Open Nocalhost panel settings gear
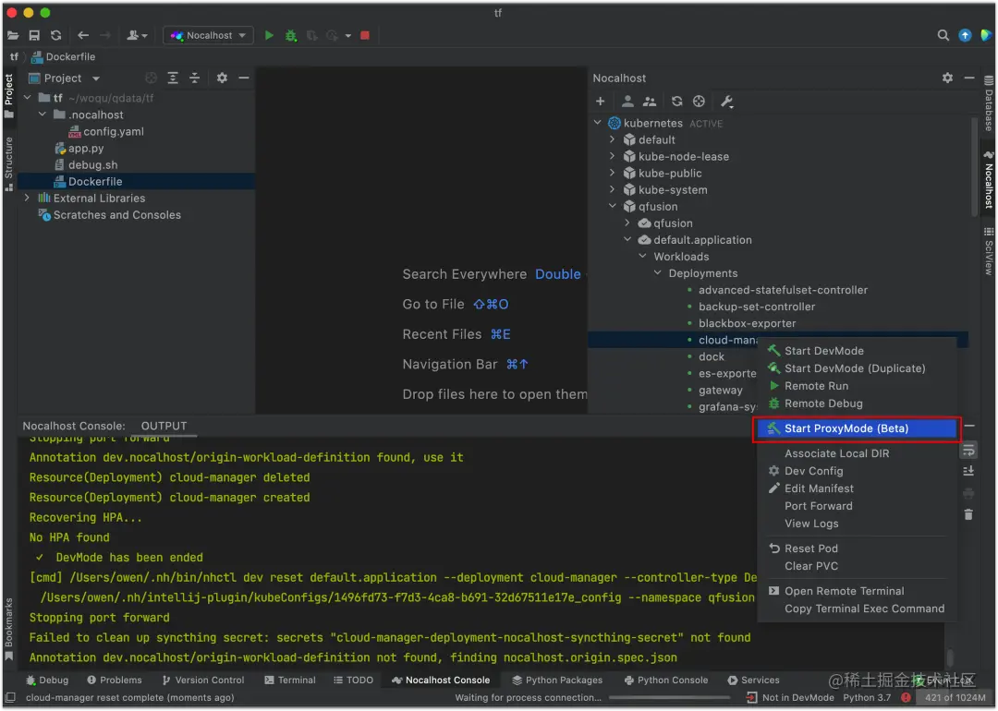This screenshot has height=711, width=998. point(947,78)
